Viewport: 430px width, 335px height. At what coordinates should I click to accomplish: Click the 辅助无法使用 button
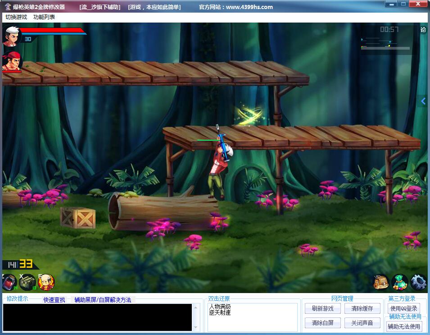click(x=404, y=326)
